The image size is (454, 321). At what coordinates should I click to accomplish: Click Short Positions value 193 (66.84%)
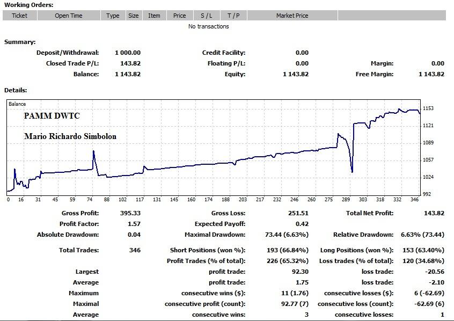(288, 250)
